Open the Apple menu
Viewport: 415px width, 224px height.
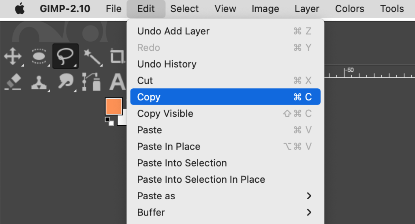pos(19,9)
